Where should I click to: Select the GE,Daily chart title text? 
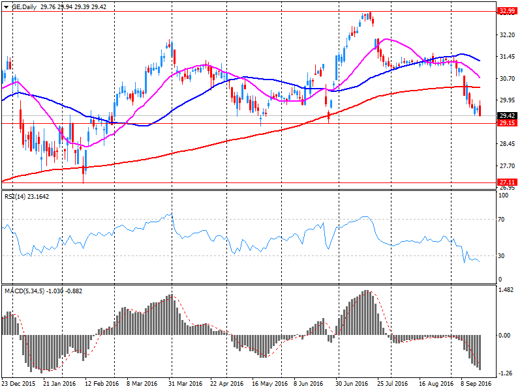tap(24, 7)
